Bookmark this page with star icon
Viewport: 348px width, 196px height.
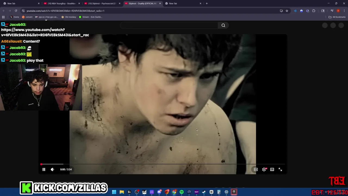(287, 11)
